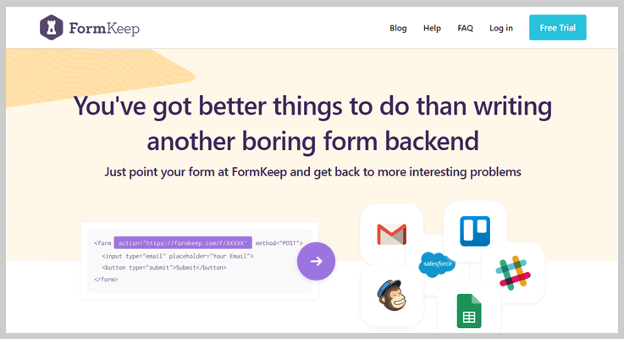
Task: Click the FormKeep wordmark text
Action: [x=104, y=28]
